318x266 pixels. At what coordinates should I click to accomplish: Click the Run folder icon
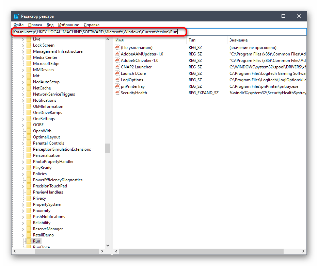(29, 241)
